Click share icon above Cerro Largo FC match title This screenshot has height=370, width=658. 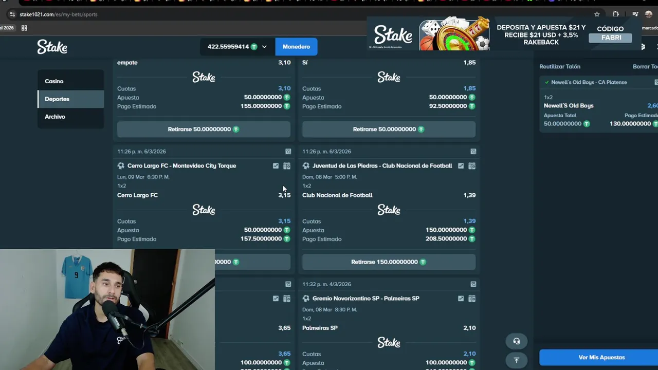click(288, 152)
